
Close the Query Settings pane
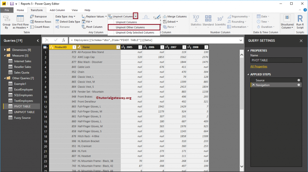coord(301,41)
